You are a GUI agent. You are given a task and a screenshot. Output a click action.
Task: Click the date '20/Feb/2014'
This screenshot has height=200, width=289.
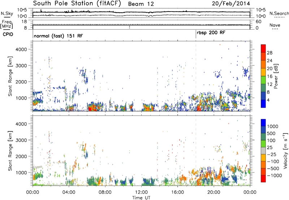(231, 4)
